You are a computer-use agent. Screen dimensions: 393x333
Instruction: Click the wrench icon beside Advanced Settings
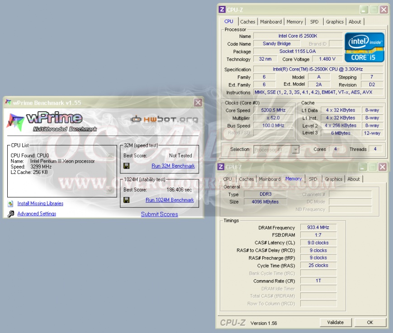[11, 214]
